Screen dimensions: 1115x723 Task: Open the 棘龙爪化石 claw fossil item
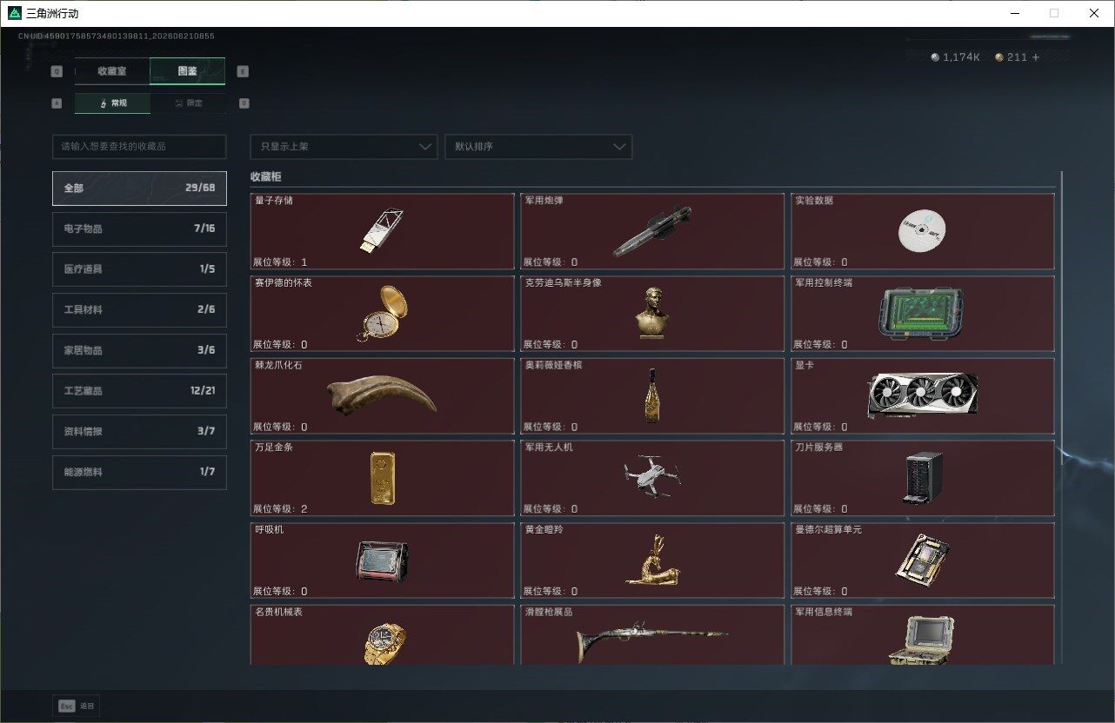click(x=382, y=395)
